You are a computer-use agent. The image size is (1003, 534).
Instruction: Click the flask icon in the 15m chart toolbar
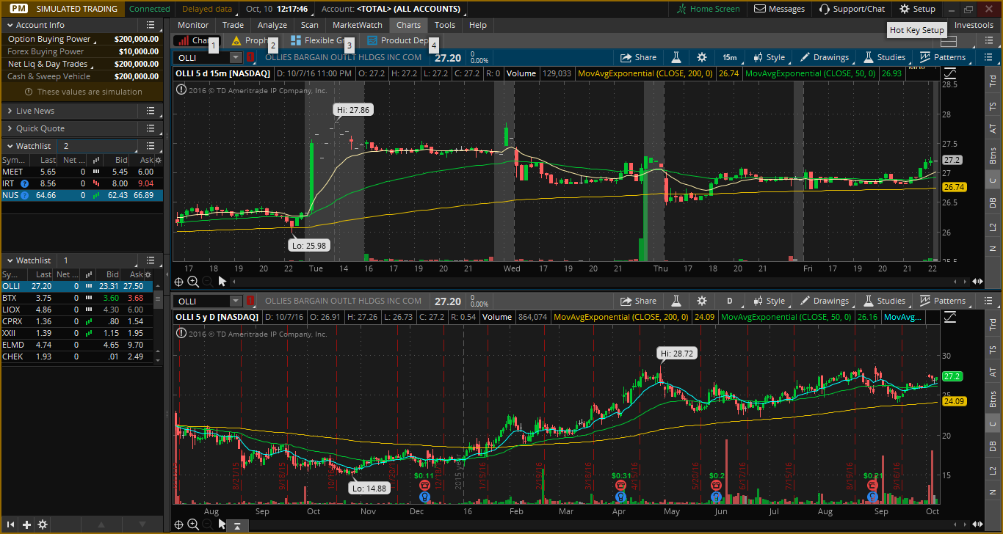click(677, 57)
